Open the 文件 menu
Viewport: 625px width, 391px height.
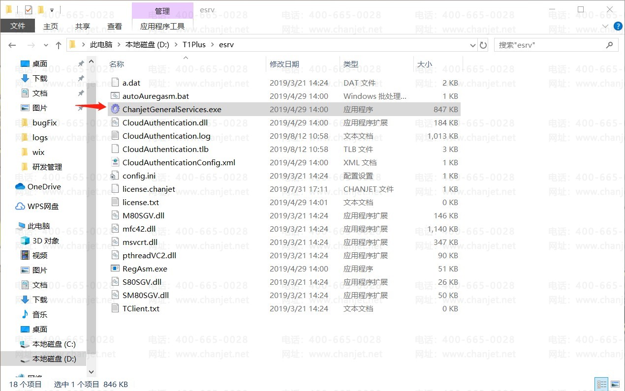click(18, 26)
